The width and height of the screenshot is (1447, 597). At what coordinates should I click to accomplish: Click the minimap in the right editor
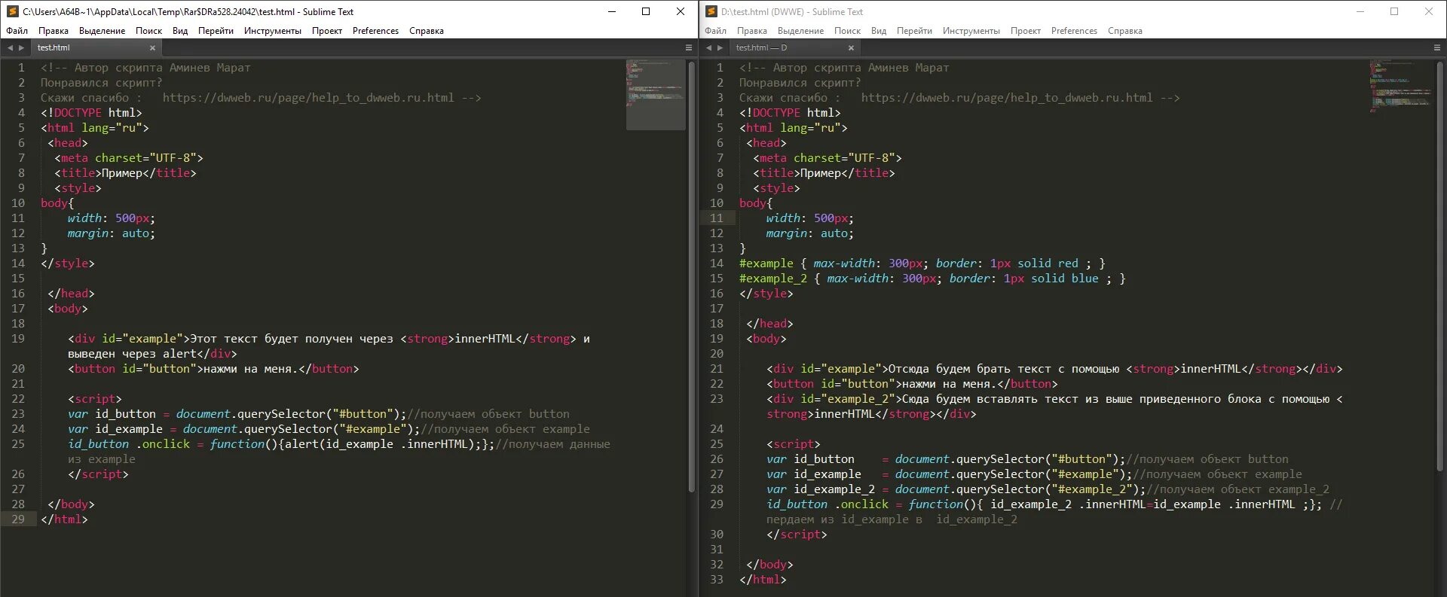pos(1401,87)
